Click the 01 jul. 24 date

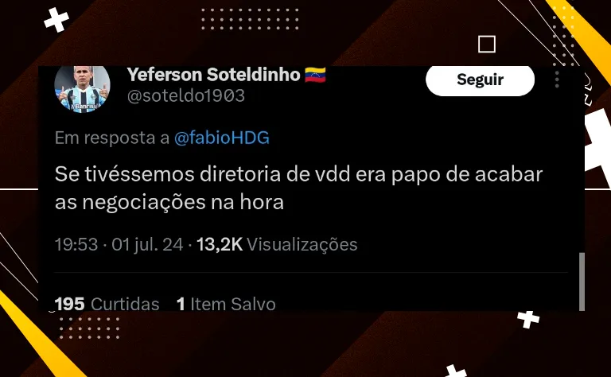(147, 245)
